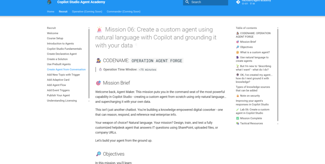
Task: Jump to Note on security section
Action: click(250, 96)
